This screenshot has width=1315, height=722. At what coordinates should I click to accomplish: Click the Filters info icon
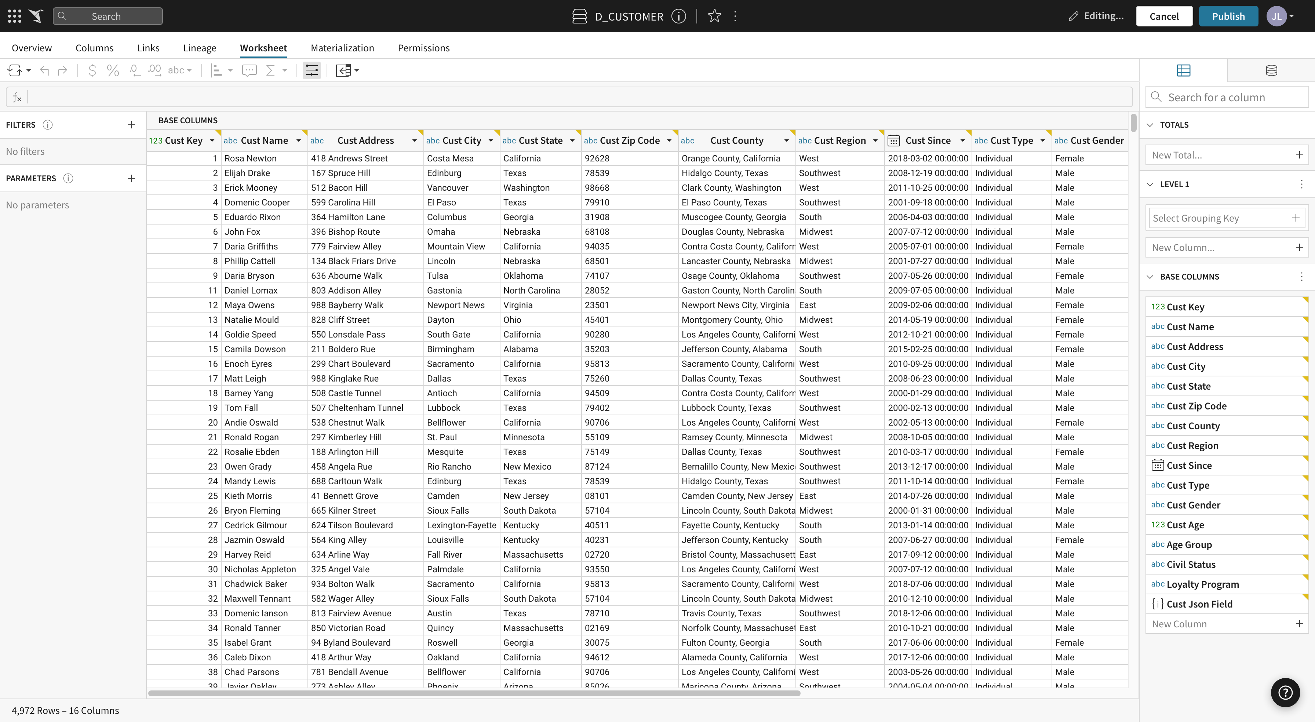(x=47, y=125)
